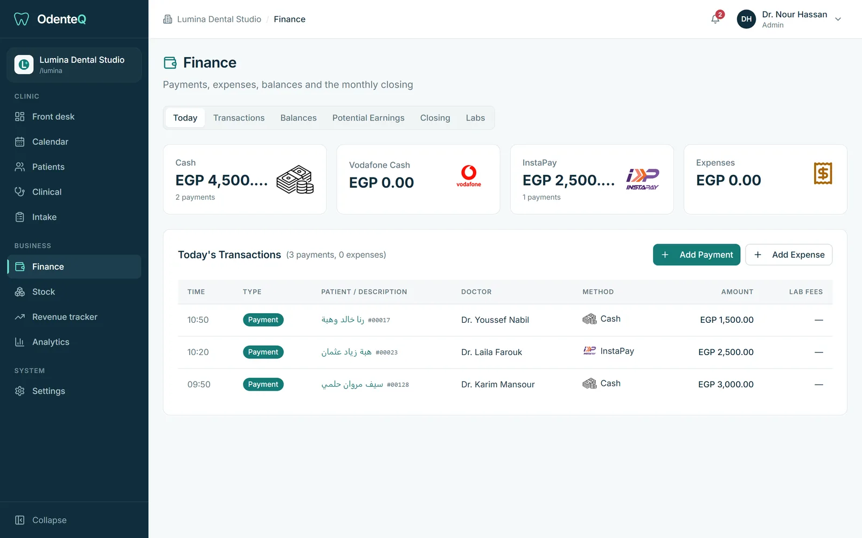Click the METHOD column header

tap(598, 292)
